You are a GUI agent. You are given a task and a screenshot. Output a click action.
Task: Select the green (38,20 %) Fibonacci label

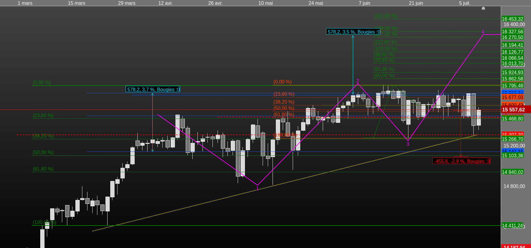tap(43, 136)
